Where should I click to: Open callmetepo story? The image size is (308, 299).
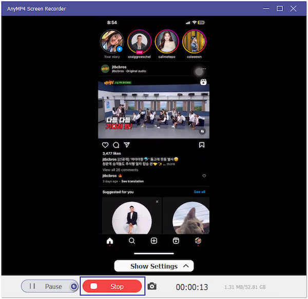pos(167,41)
